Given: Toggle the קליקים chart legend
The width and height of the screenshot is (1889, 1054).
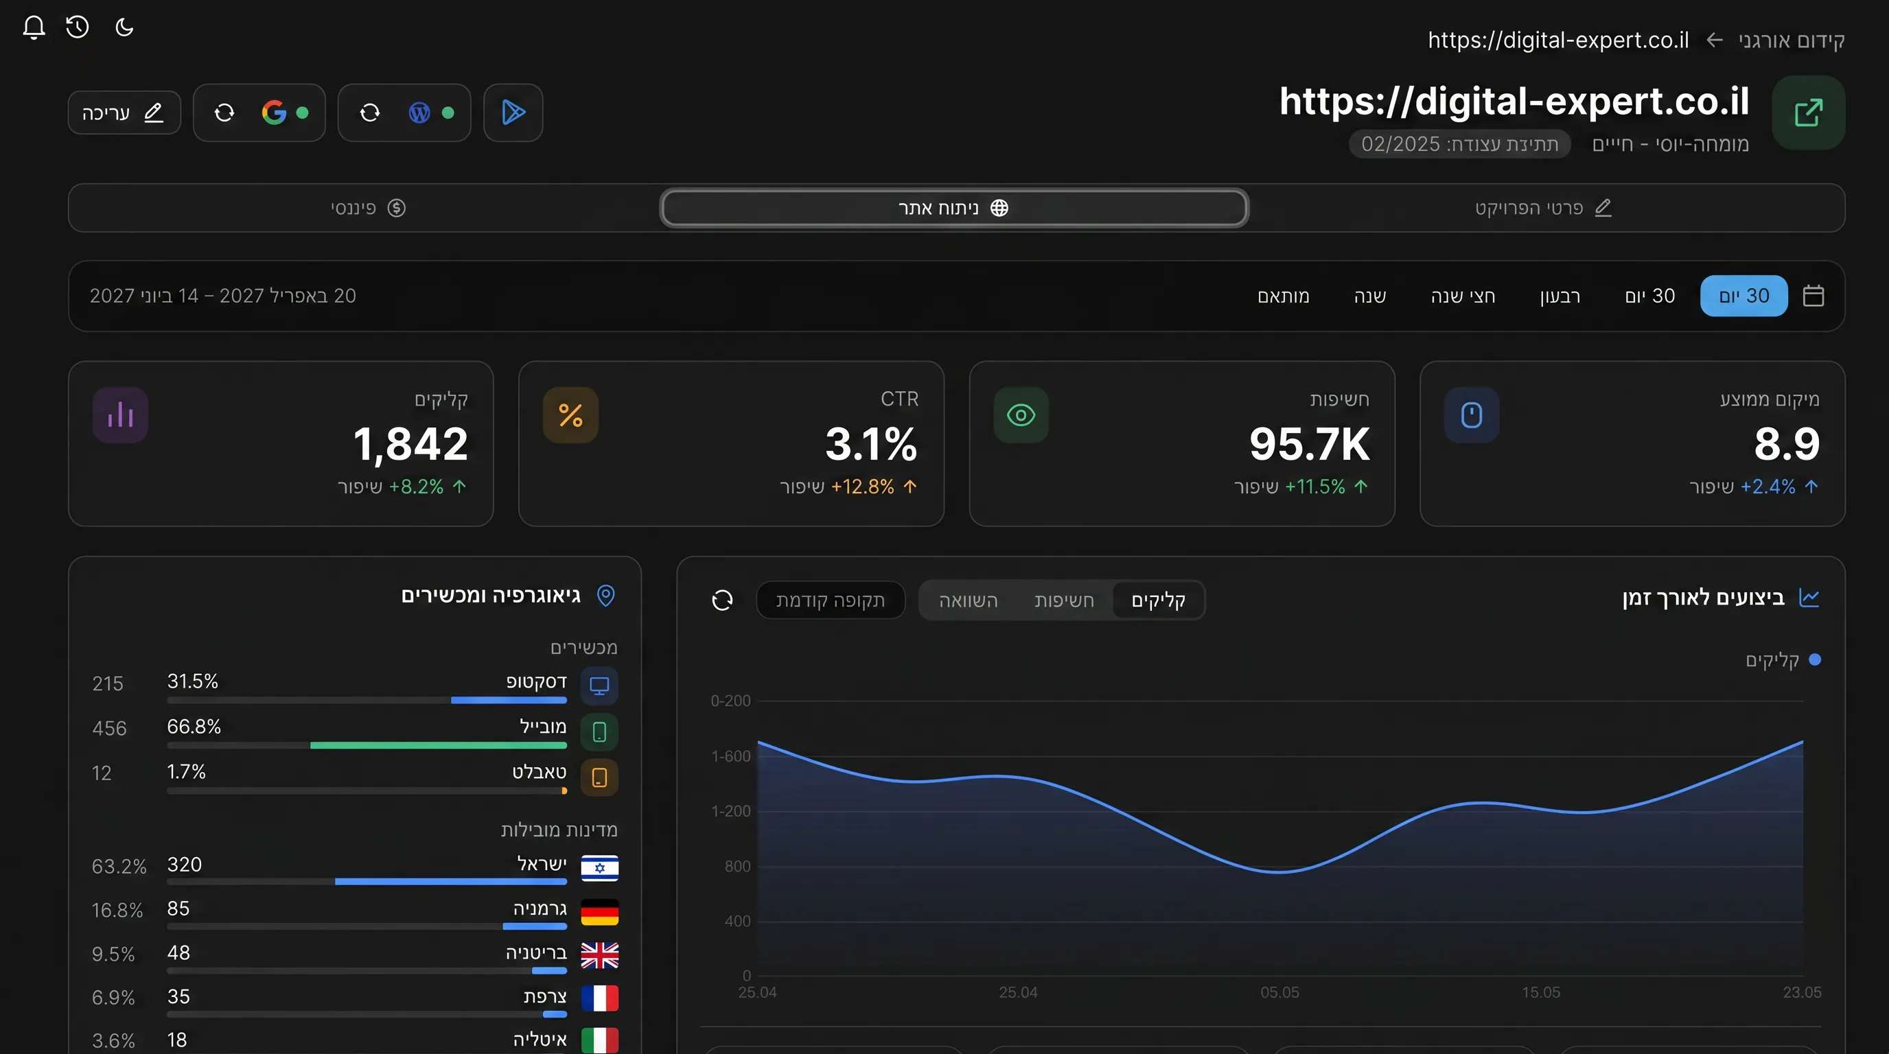Looking at the screenshot, I should click(1783, 660).
